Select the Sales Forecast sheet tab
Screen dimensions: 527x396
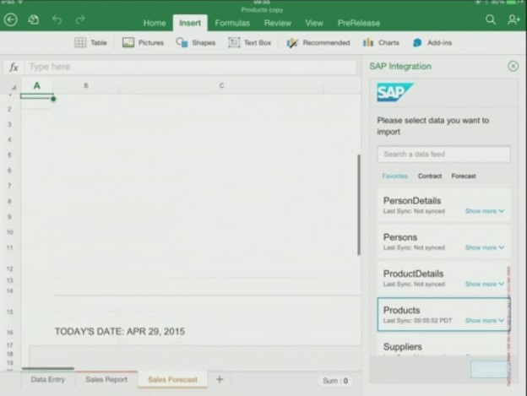coord(172,380)
